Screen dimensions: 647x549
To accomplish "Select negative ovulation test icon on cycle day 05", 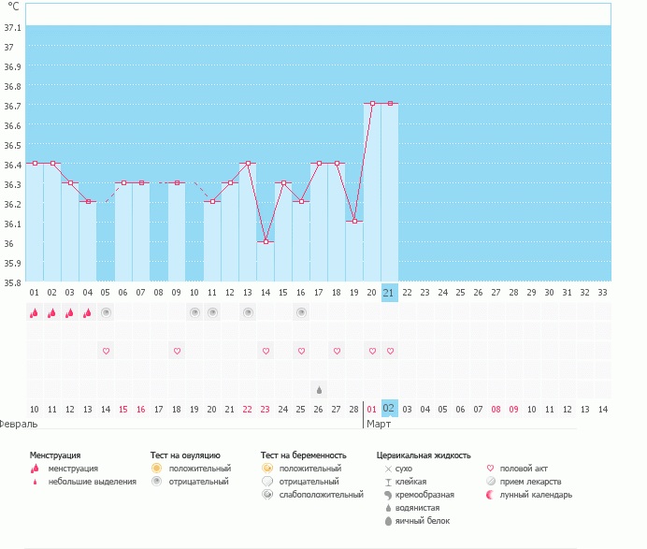I will tap(106, 312).
